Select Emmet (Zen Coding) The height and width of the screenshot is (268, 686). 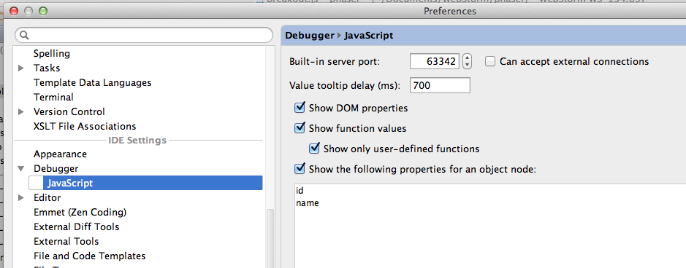pyautogui.click(x=80, y=212)
